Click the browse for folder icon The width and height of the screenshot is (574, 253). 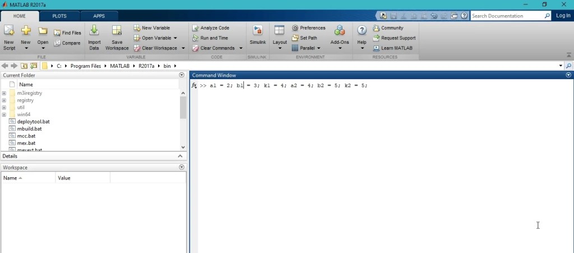click(x=34, y=66)
